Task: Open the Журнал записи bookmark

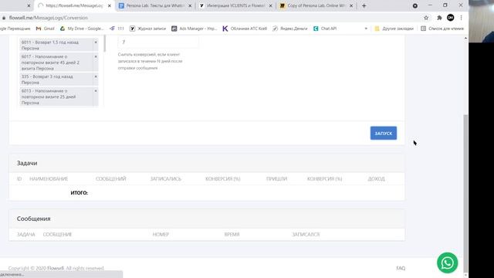Action: point(147,29)
